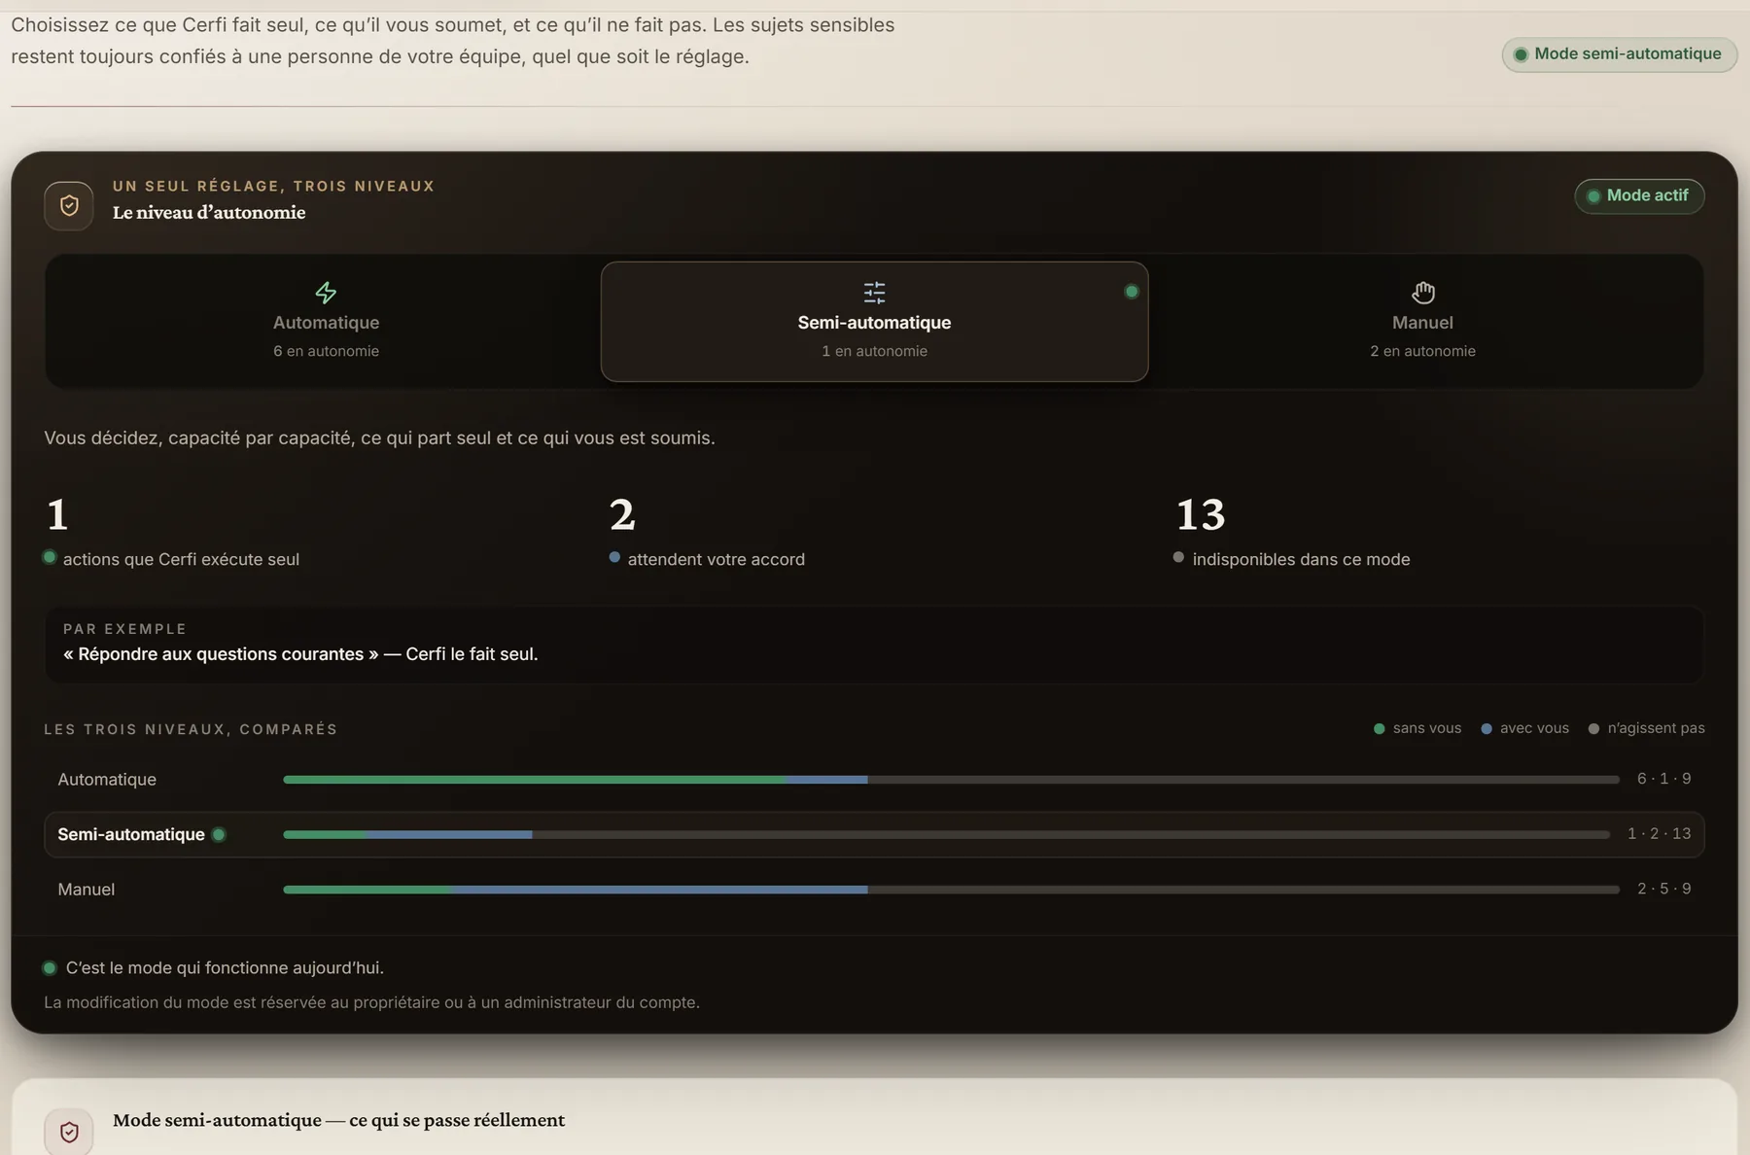Click "C'est le mode qui fonctionne aujourd'hui."
Screen dimensions: 1750x1155
(x=225, y=968)
